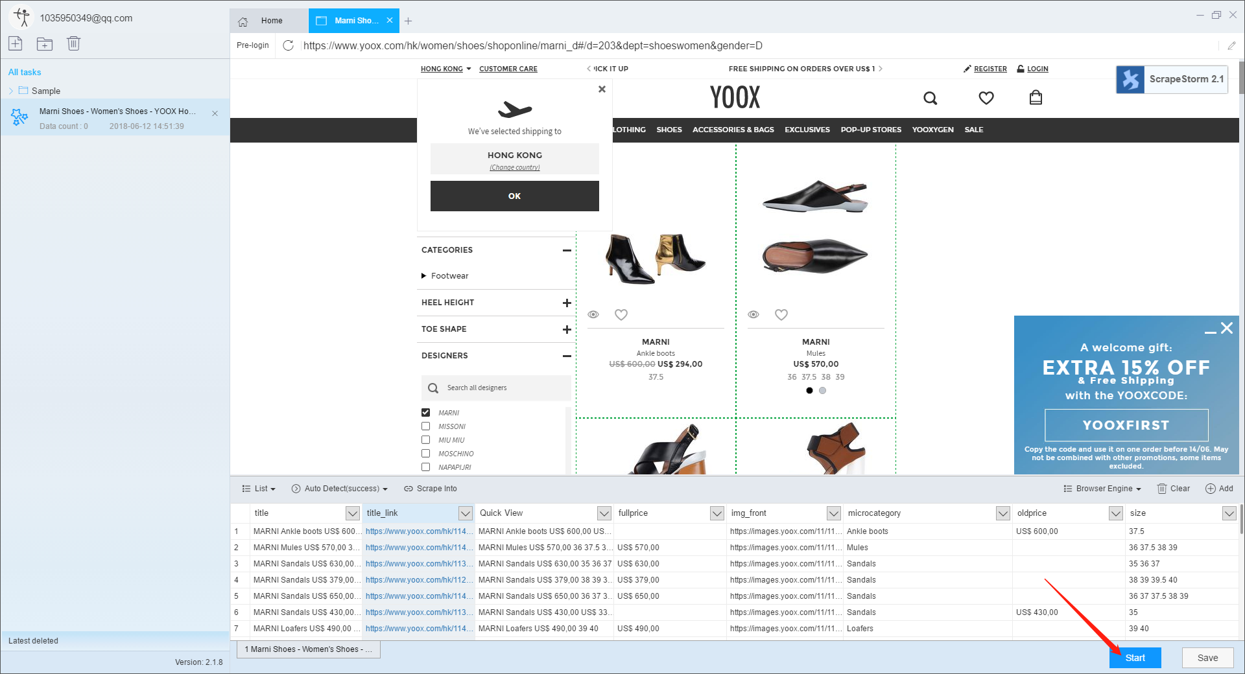Click the Save button
This screenshot has height=674, width=1245.
(x=1207, y=658)
